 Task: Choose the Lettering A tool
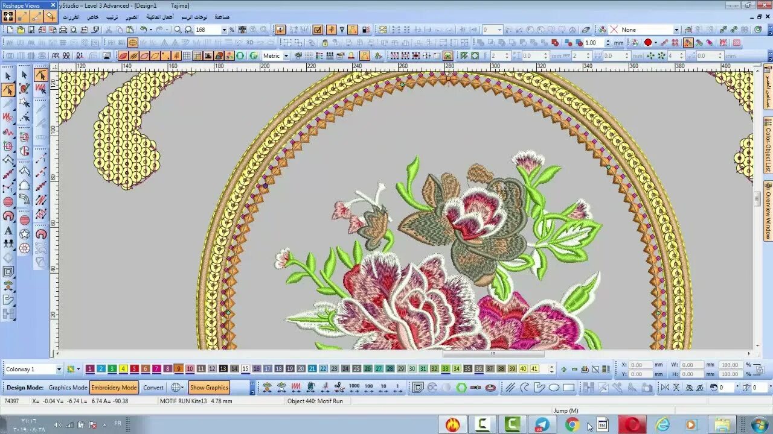(8, 230)
